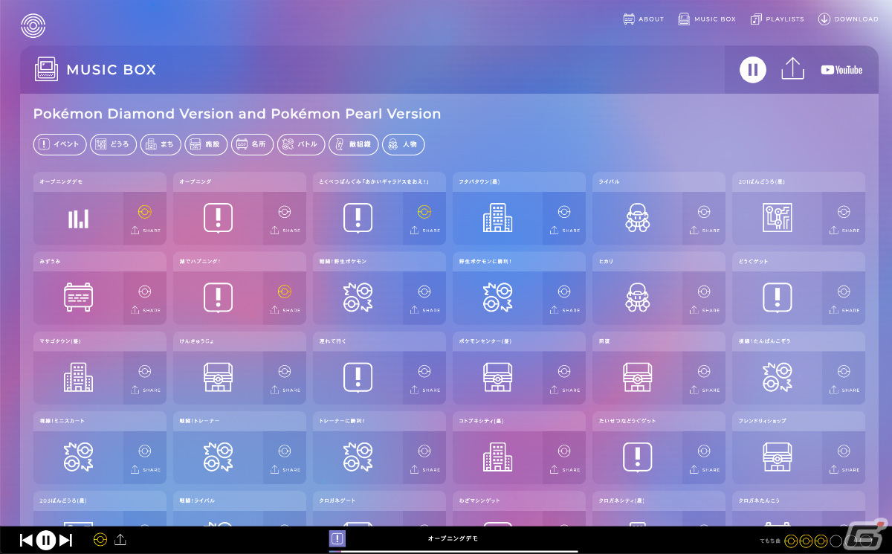
Task: Play 野生ポケモンに勝利! battle icon
Action: coord(497,298)
